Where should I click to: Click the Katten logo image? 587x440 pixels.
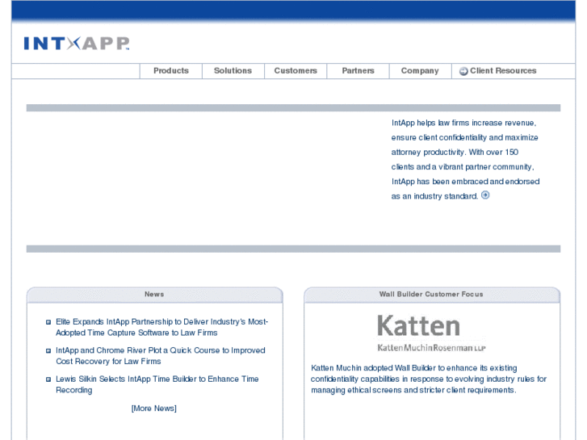[419, 332]
